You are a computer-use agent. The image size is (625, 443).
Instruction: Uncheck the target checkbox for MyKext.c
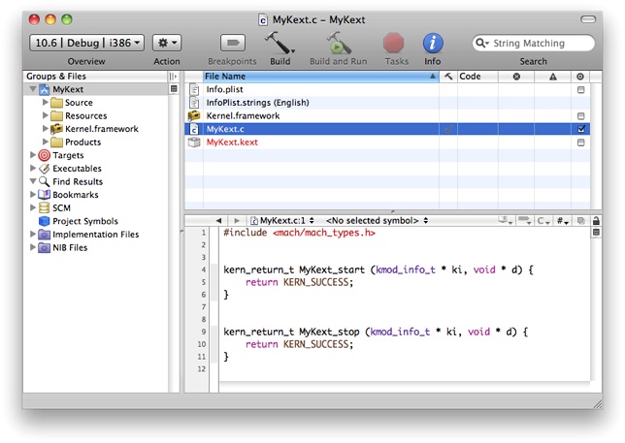click(580, 129)
